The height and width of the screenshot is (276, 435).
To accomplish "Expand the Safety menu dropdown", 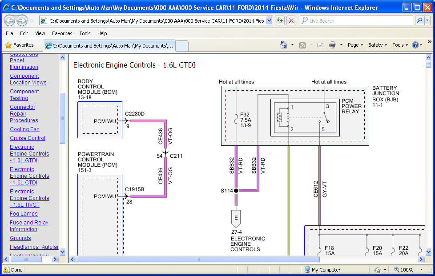I will click(377, 45).
